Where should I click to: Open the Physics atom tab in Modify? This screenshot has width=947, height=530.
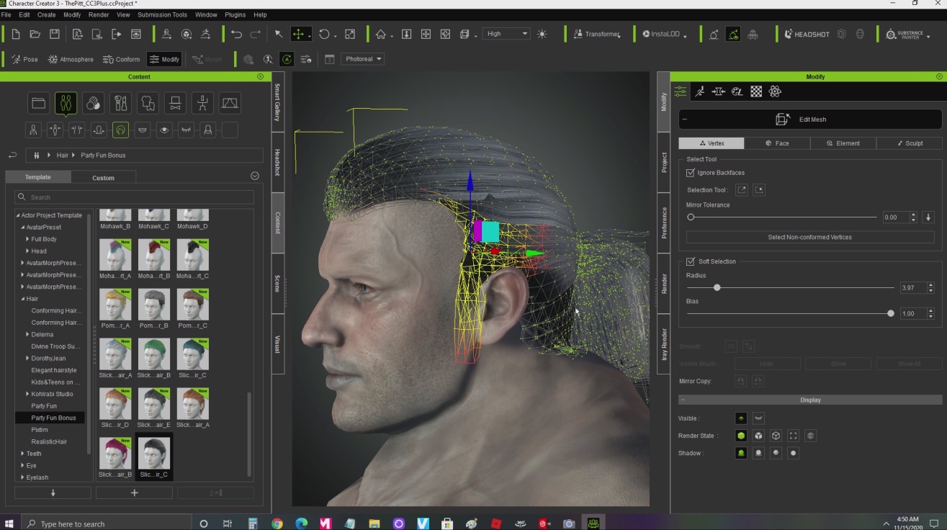tap(775, 91)
